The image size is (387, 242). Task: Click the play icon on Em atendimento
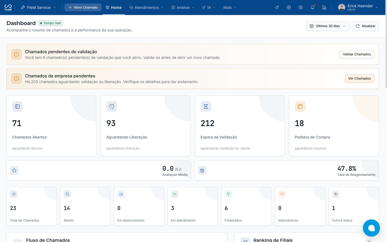pos(175,194)
